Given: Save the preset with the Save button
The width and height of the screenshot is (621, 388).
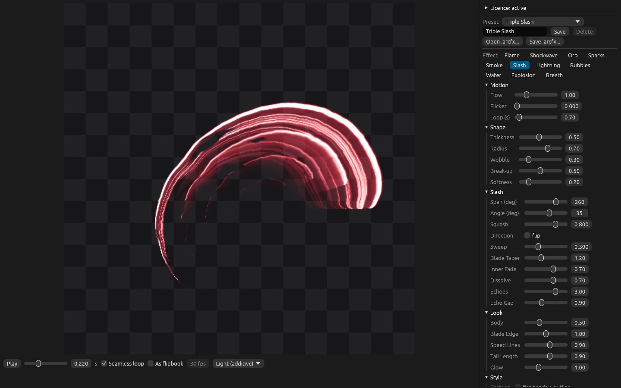Looking at the screenshot, I should [x=560, y=31].
